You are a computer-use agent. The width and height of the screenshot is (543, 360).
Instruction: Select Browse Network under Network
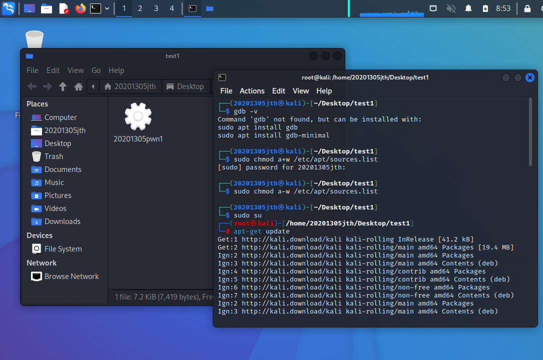pos(71,276)
